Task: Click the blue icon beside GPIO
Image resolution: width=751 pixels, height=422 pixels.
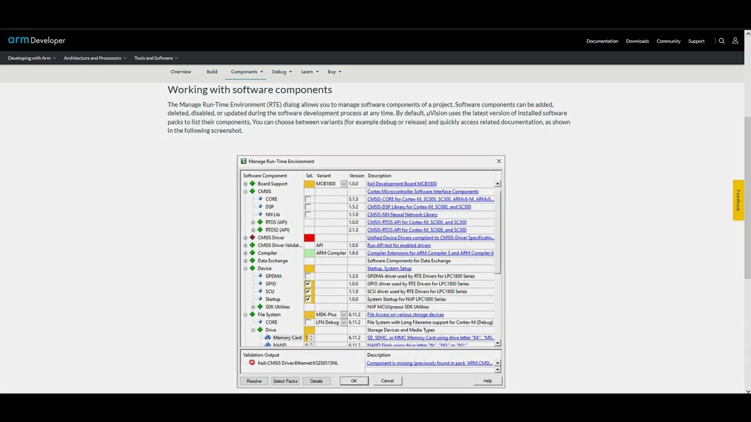Action: [260, 284]
